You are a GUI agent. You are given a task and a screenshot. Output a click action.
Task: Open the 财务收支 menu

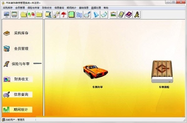click(47, 8)
